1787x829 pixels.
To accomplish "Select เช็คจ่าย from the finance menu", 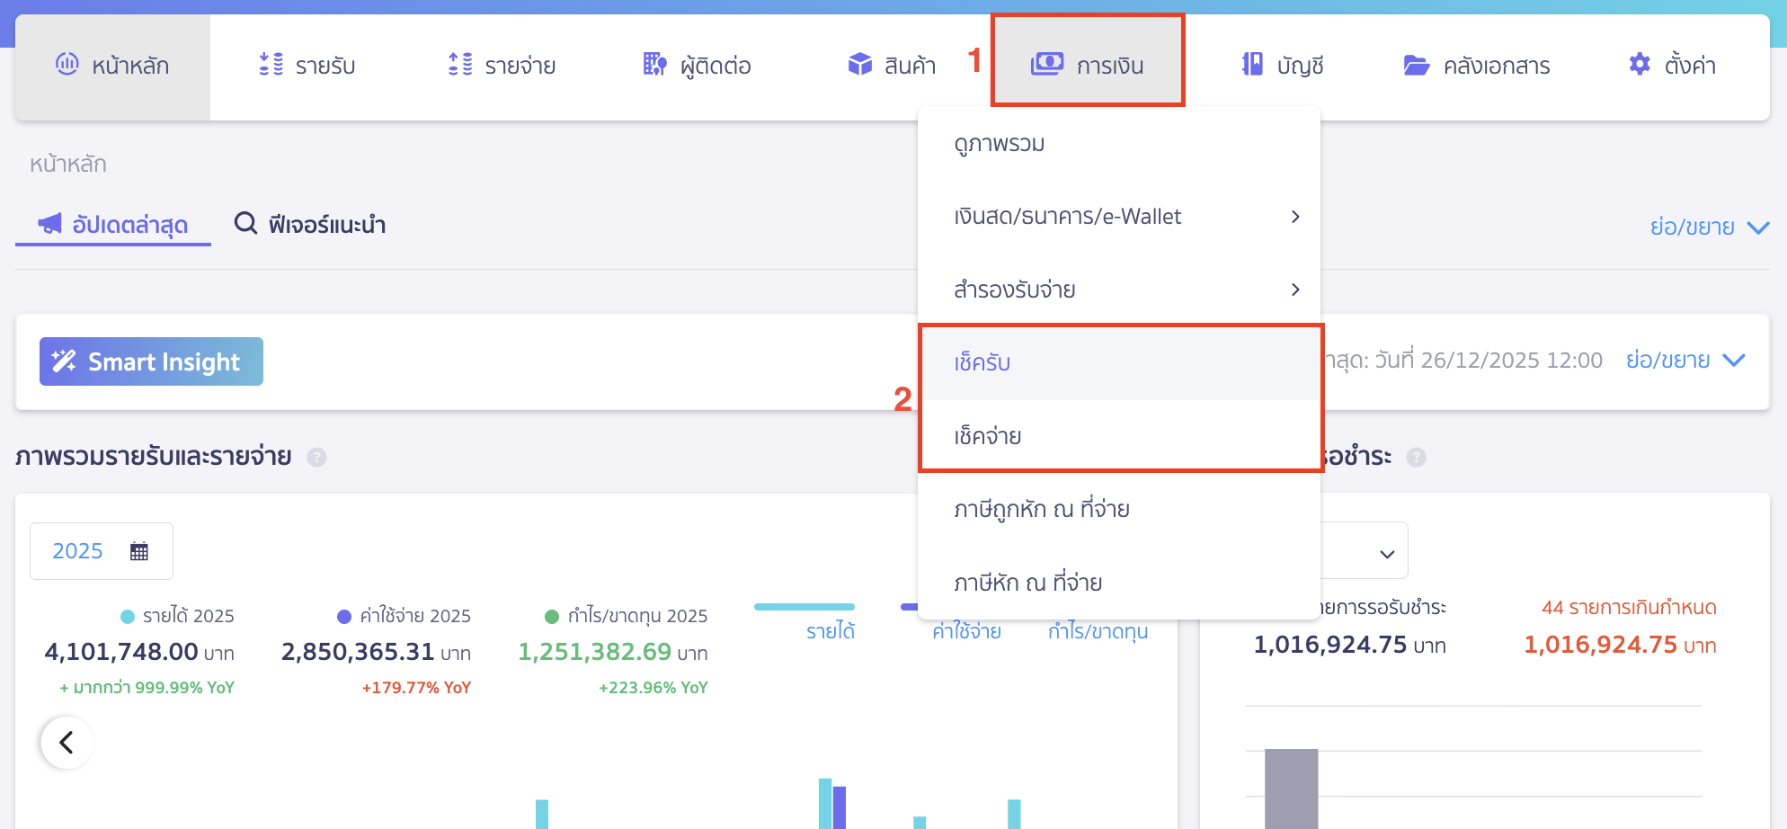I will [x=987, y=436].
